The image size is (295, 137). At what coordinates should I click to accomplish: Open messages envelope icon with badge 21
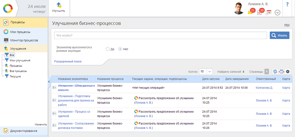251,12
